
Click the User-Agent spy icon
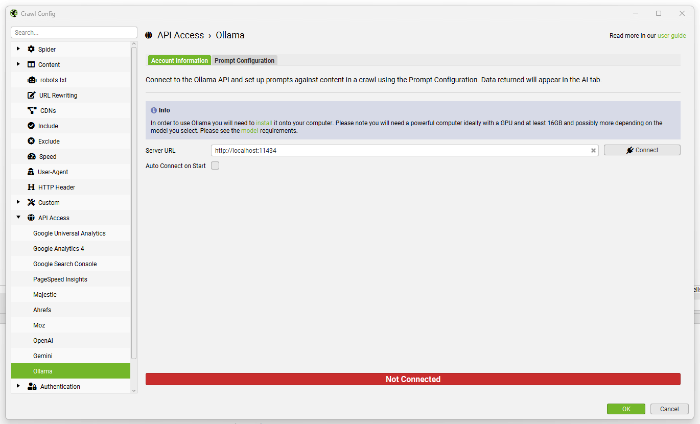(x=31, y=172)
